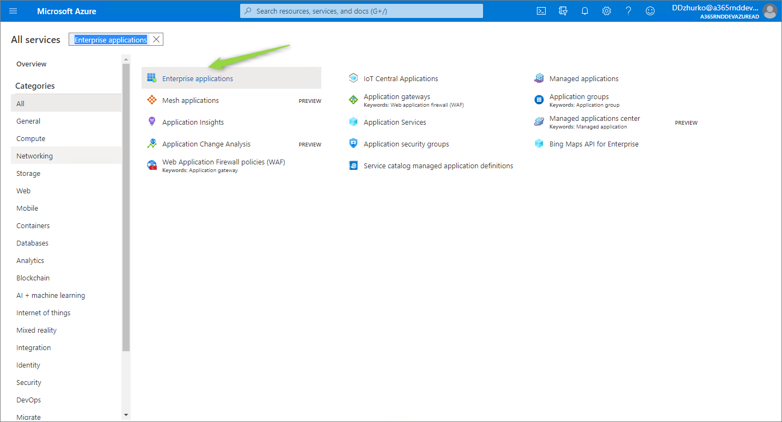This screenshot has height=422, width=782.
Task: Select the Databases category
Action: click(x=32, y=243)
